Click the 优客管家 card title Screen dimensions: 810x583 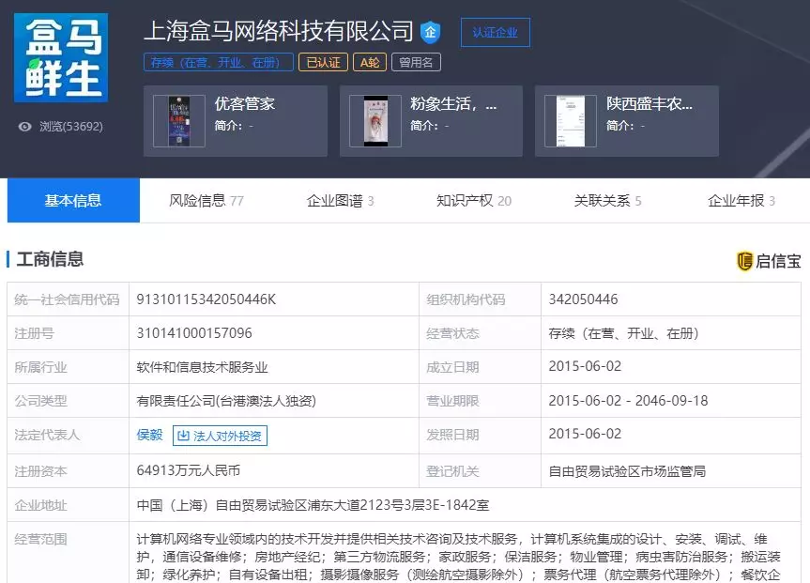(245, 104)
